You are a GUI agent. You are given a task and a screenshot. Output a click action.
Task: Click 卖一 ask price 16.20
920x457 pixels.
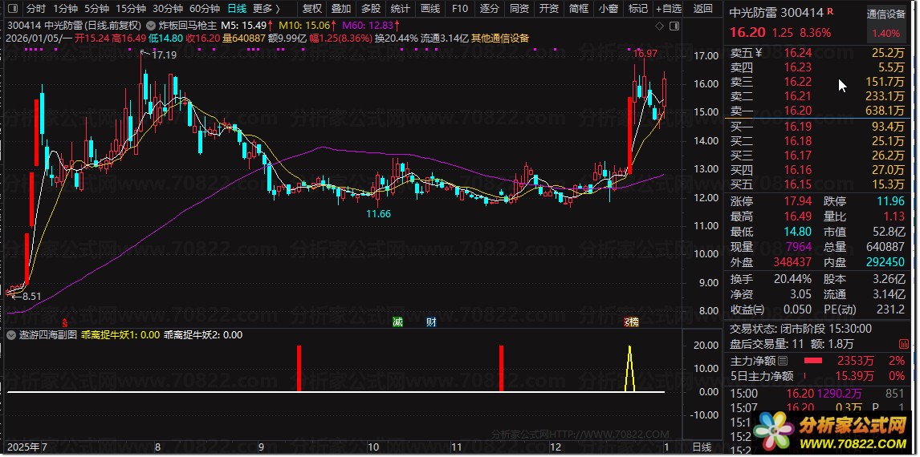pos(798,111)
